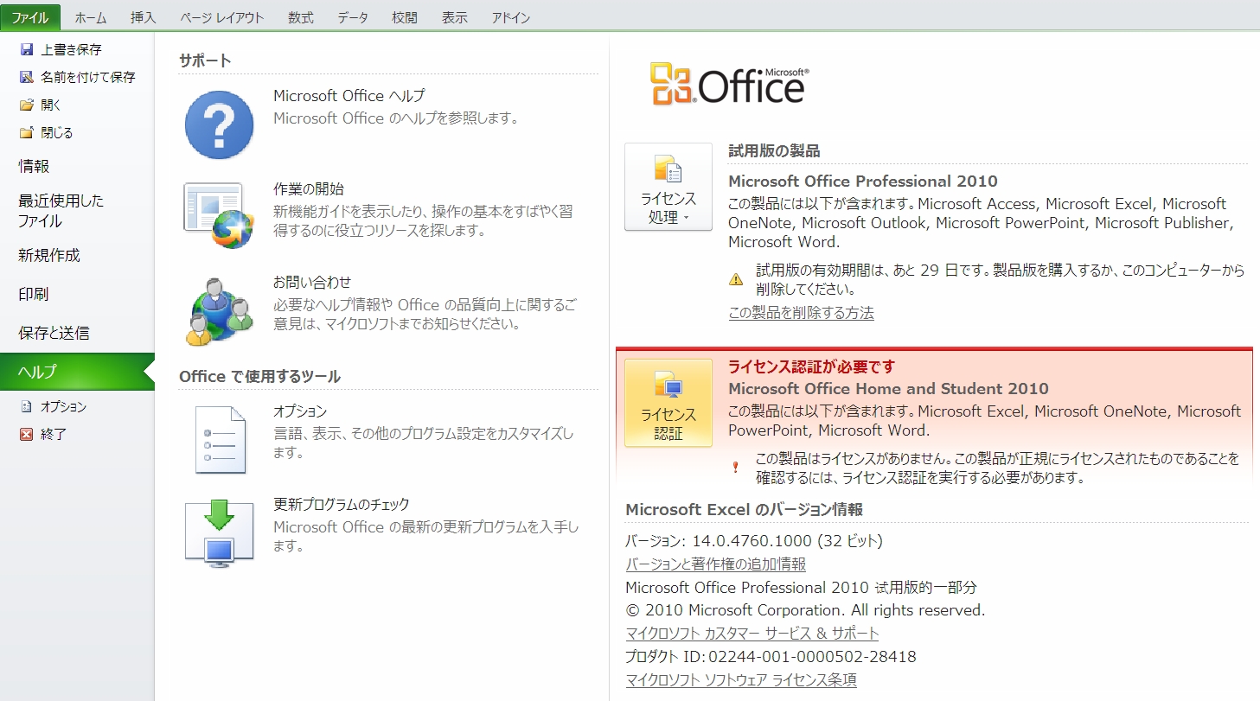Select 新規作成 in the left sidebar

52,255
